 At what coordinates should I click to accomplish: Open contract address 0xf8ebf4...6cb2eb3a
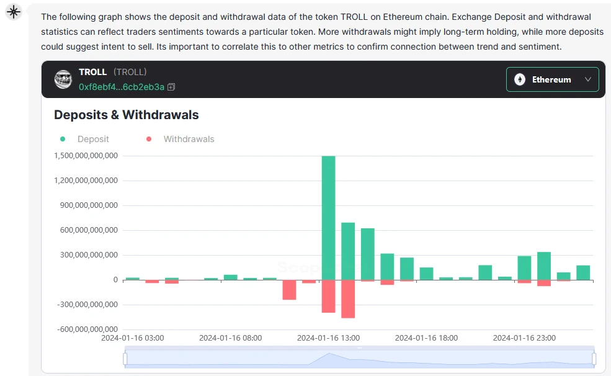point(122,87)
